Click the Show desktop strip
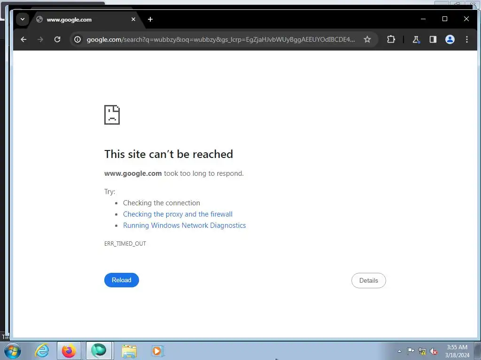 (x=478, y=351)
